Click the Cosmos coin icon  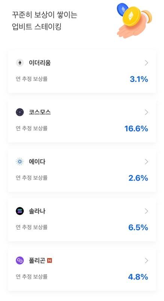[x=20, y=112]
